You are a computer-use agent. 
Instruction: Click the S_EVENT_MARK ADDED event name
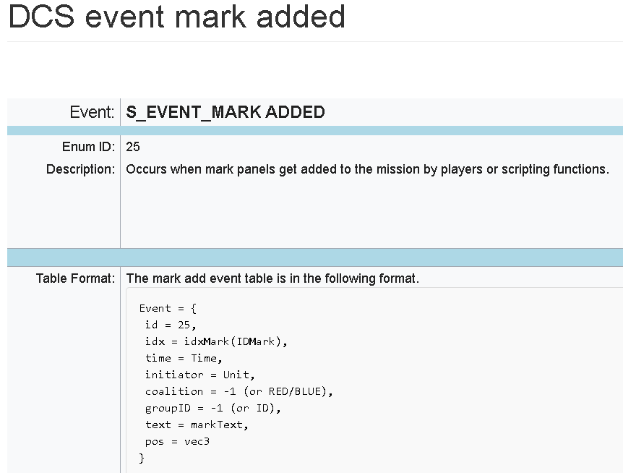[x=225, y=112]
